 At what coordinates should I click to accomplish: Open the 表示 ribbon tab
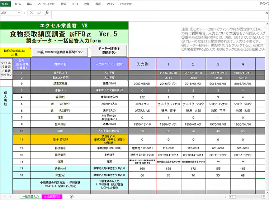(x=98, y=4)
